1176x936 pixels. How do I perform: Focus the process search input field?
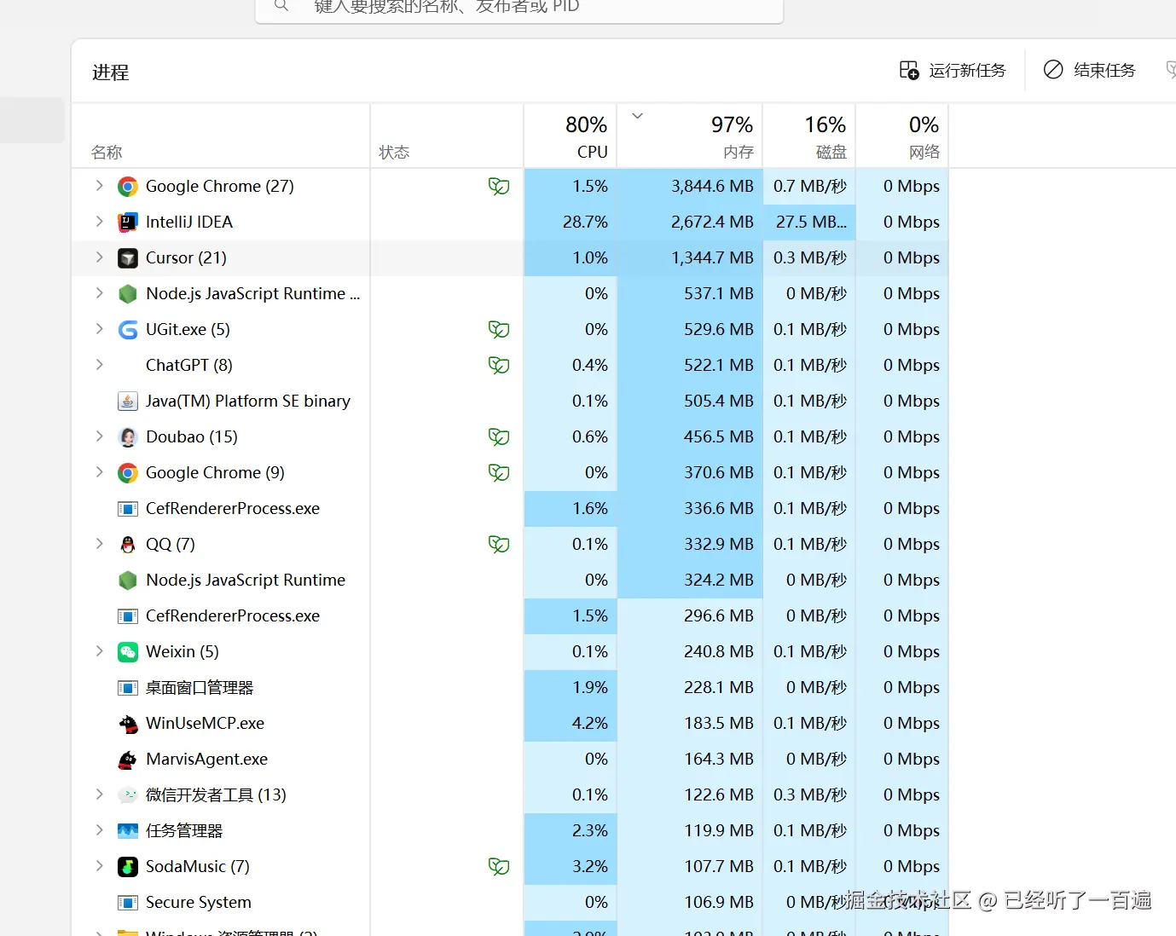pos(519,8)
